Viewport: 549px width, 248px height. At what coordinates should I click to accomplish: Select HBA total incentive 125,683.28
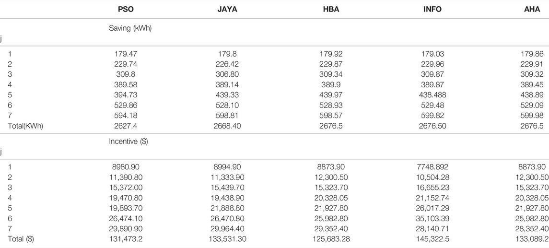332,239
